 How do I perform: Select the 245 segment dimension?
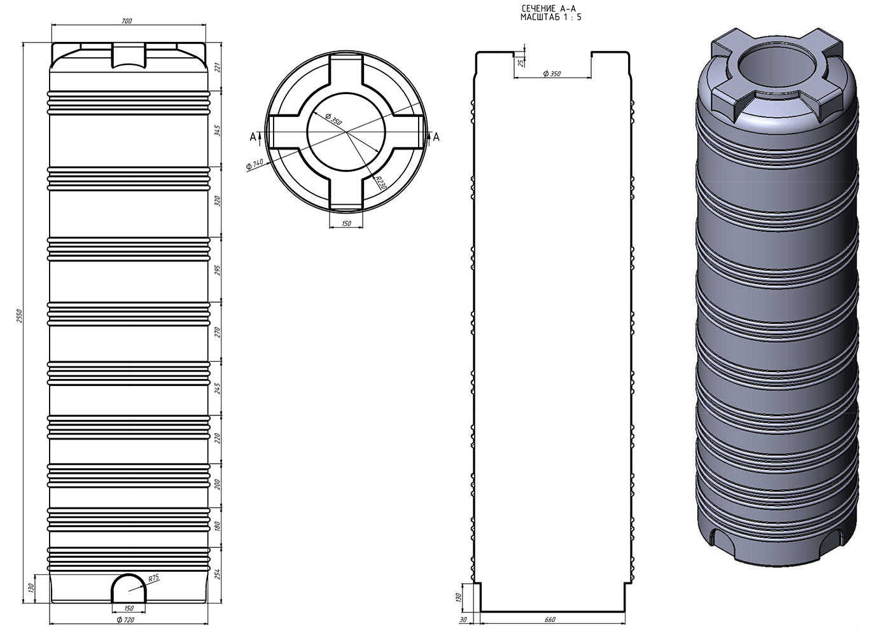tap(217, 389)
